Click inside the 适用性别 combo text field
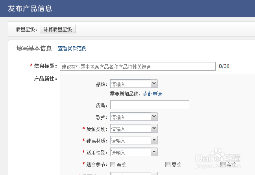This screenshot has width=255, height=175. point(131,152)
